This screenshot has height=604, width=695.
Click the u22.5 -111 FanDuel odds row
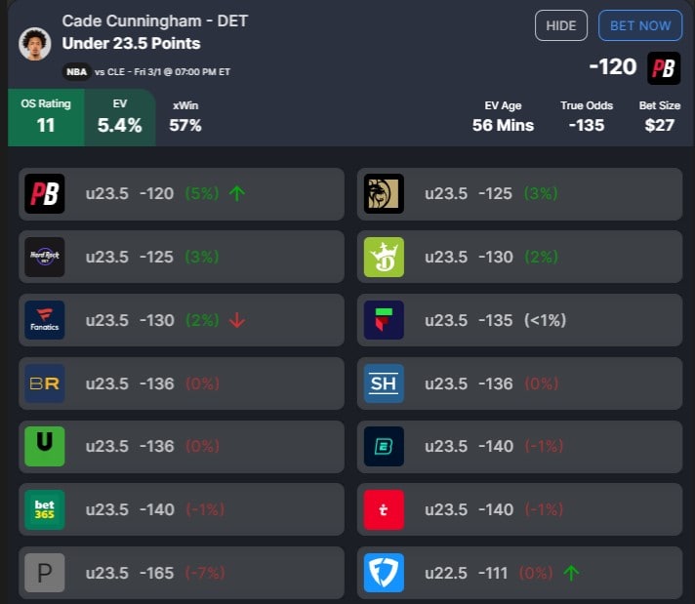click(519, 573)
